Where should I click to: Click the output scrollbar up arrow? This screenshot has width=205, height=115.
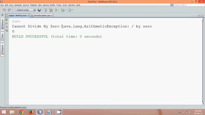click(203, 19)
